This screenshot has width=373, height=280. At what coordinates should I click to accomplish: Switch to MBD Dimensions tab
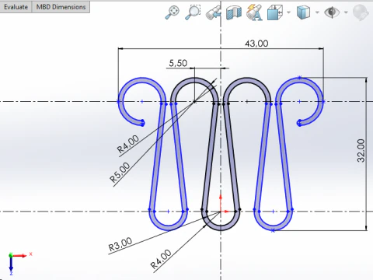click(61, 7)
